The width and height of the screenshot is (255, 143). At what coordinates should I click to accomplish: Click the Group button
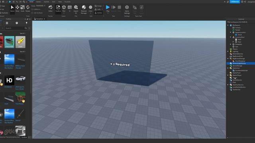pos(98,6)
